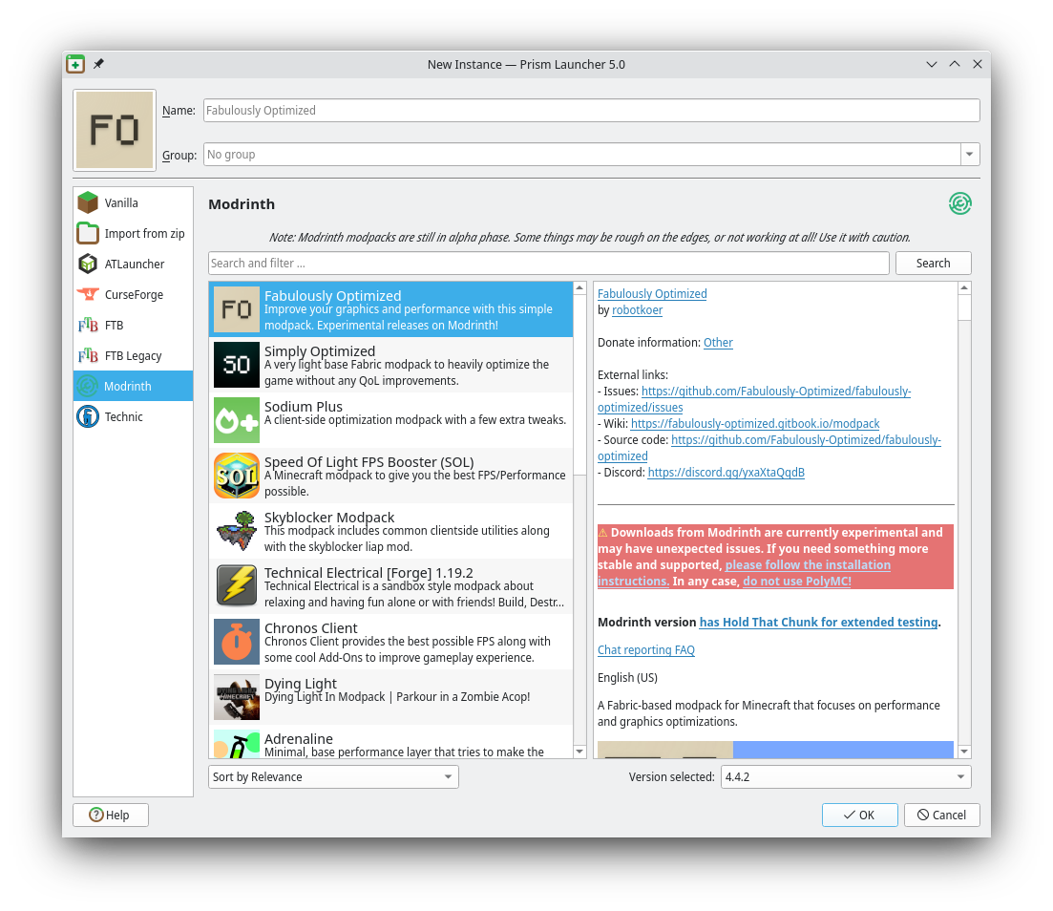Select the Technic platform icon
This screenshot has width=1053, height=911.
click(x=88, y=416)
